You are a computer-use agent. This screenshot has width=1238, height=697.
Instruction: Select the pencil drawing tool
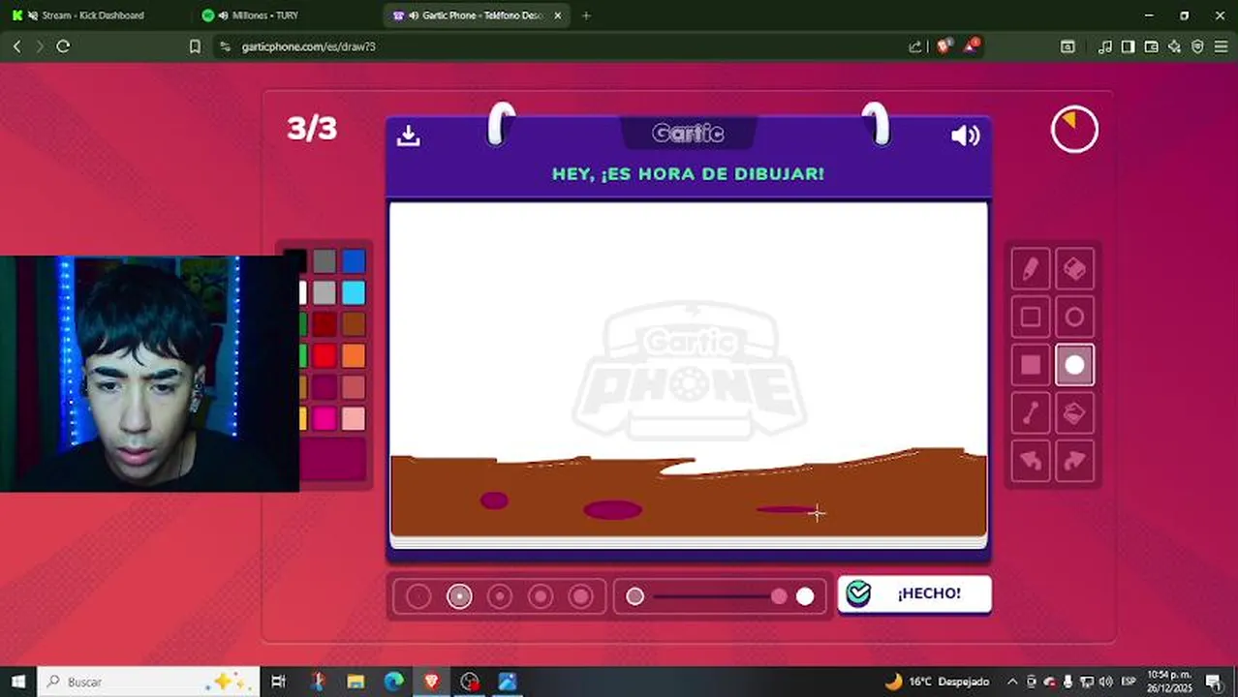pos(1031,269)
